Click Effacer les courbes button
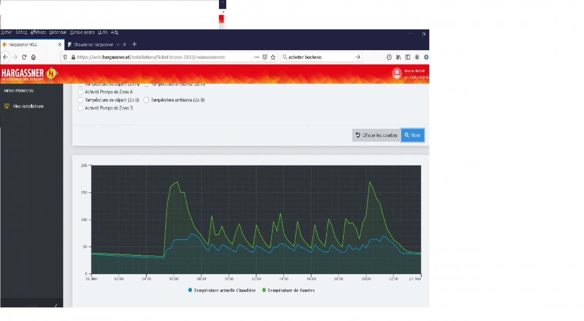This screenshot has width=584, height=321. point(376,135)
